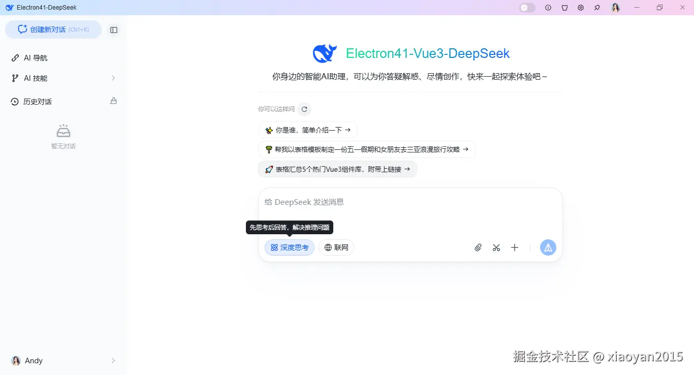Viewport: 694px width, 375px height.
Task: Click the blue send message icon
Action: 548,247
